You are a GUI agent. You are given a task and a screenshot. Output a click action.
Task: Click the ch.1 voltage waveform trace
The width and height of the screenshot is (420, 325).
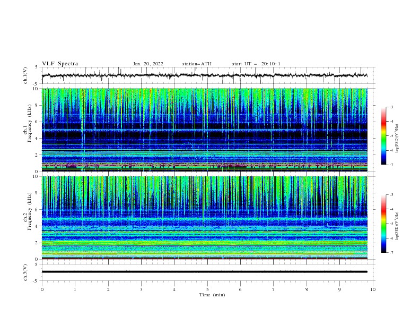(204, 75)
